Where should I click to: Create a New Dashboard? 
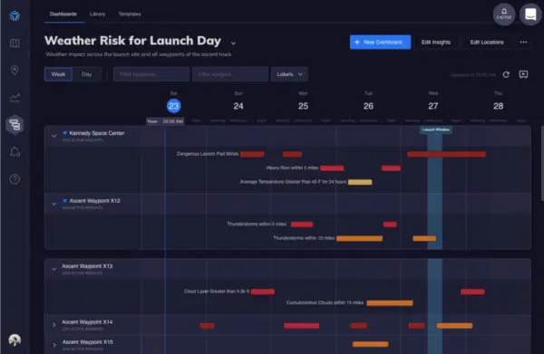click(x=380, y=43)
